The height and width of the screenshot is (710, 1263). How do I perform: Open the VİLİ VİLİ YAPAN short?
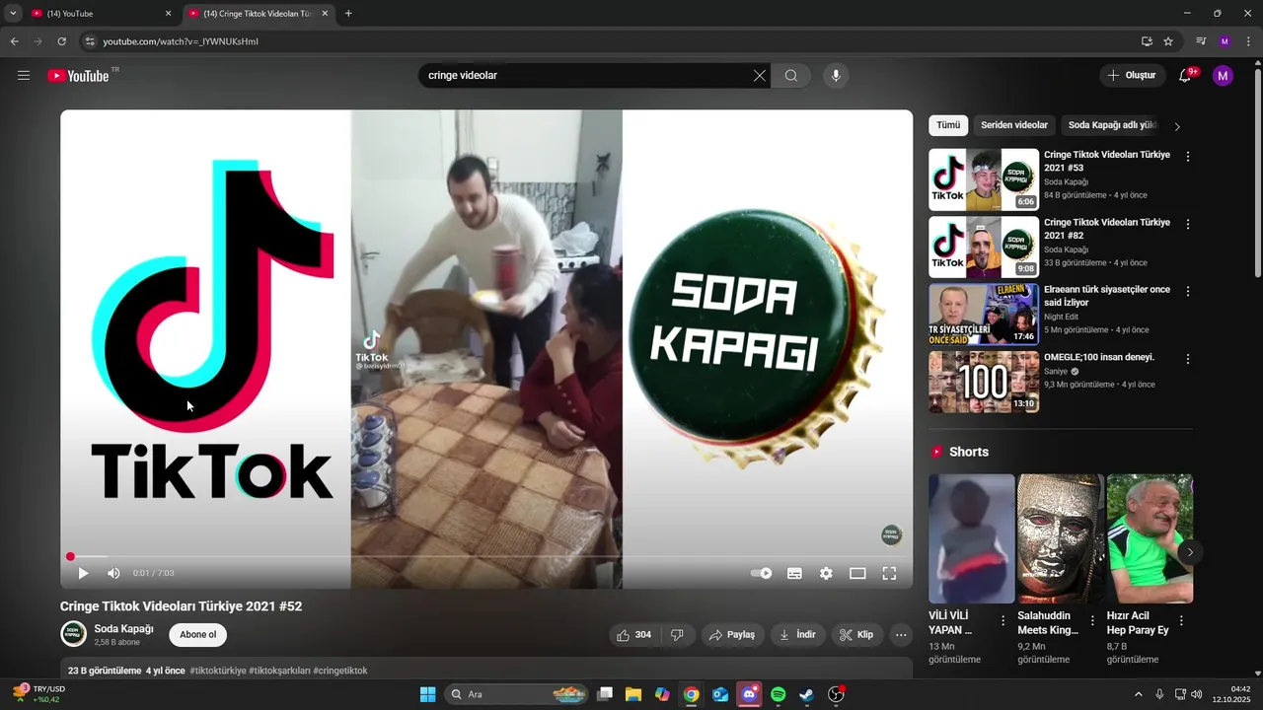pos(972,538)
